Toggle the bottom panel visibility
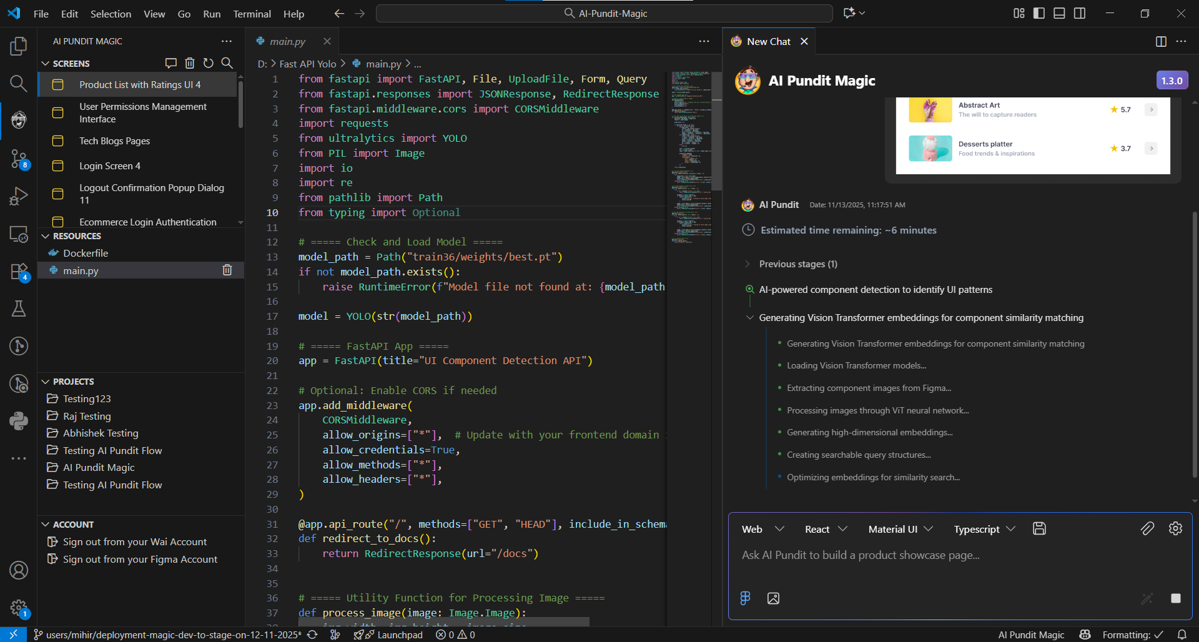This screenshot has height=642, width=1199. click(x=1059, y=13)
